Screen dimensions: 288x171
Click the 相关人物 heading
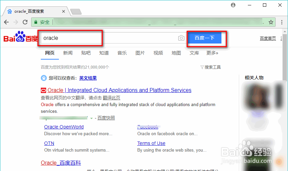tap(254, 78)
